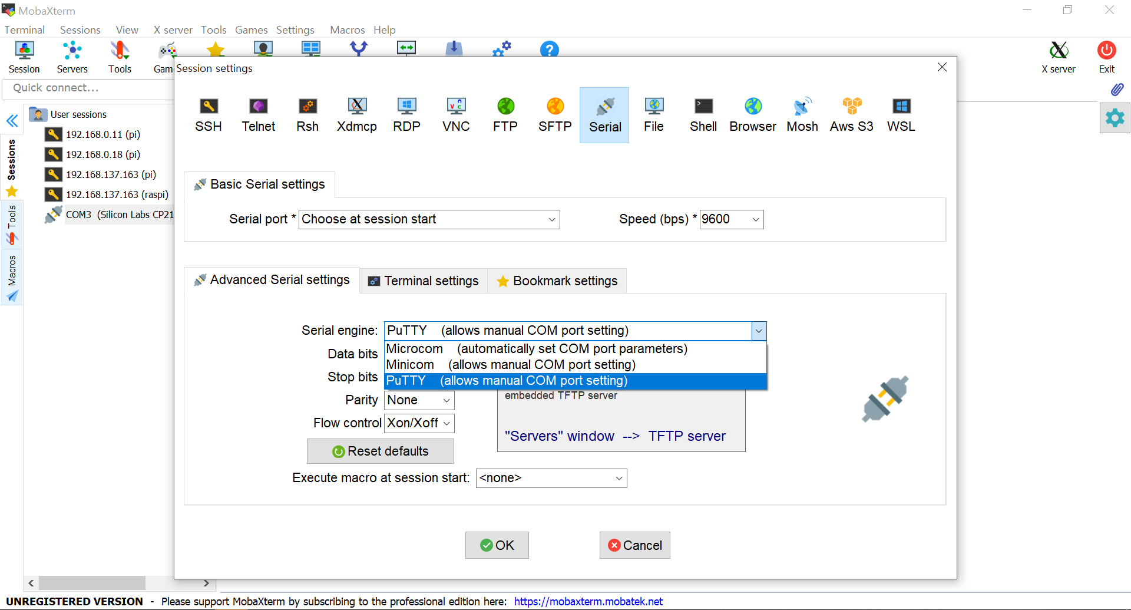Viewport: 1131px width, 610px height.
Task: Click the Session toolbar icon
Action: 24,57
